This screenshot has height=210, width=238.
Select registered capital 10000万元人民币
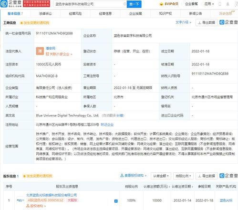49,64
